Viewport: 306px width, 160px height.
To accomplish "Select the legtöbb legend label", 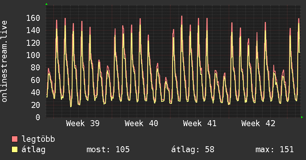I will click(38, 139).
